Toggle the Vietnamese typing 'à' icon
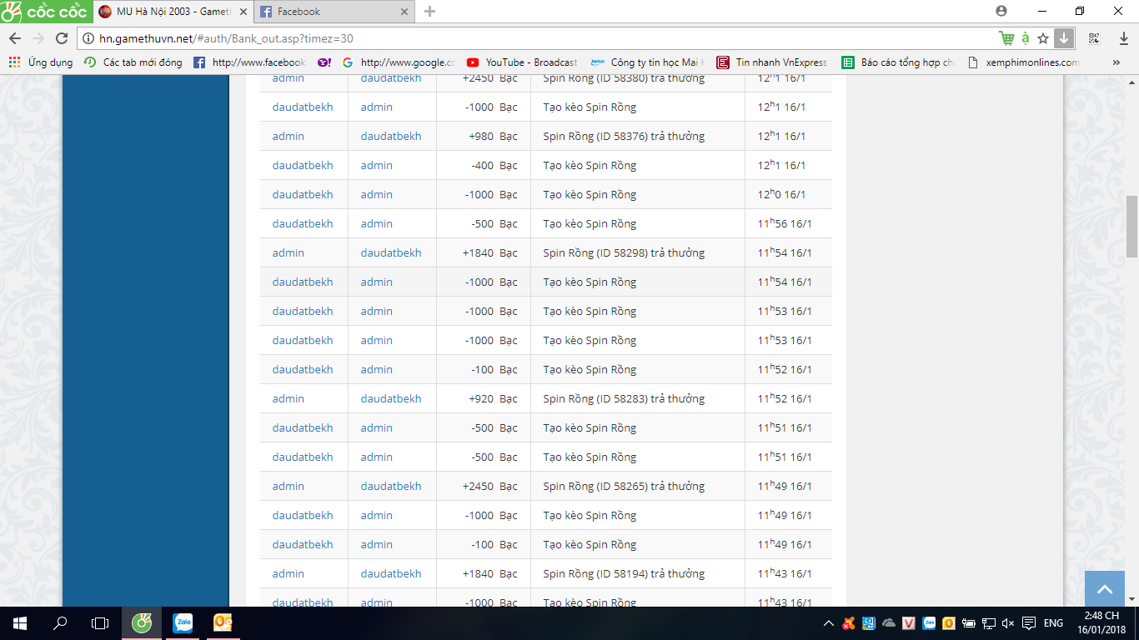Image resolution: width=1139 pixels, height=640 pixels. 1025,38
